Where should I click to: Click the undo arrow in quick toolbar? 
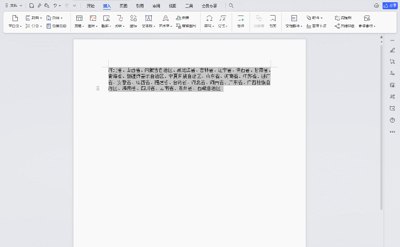tap(55, 6)
